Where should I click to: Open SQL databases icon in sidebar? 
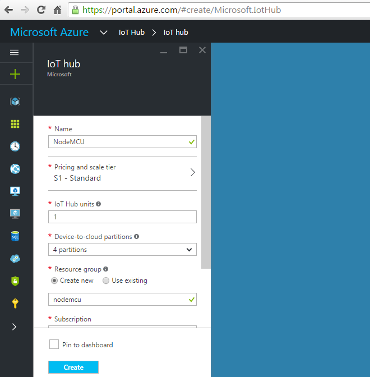coord(15,236)
